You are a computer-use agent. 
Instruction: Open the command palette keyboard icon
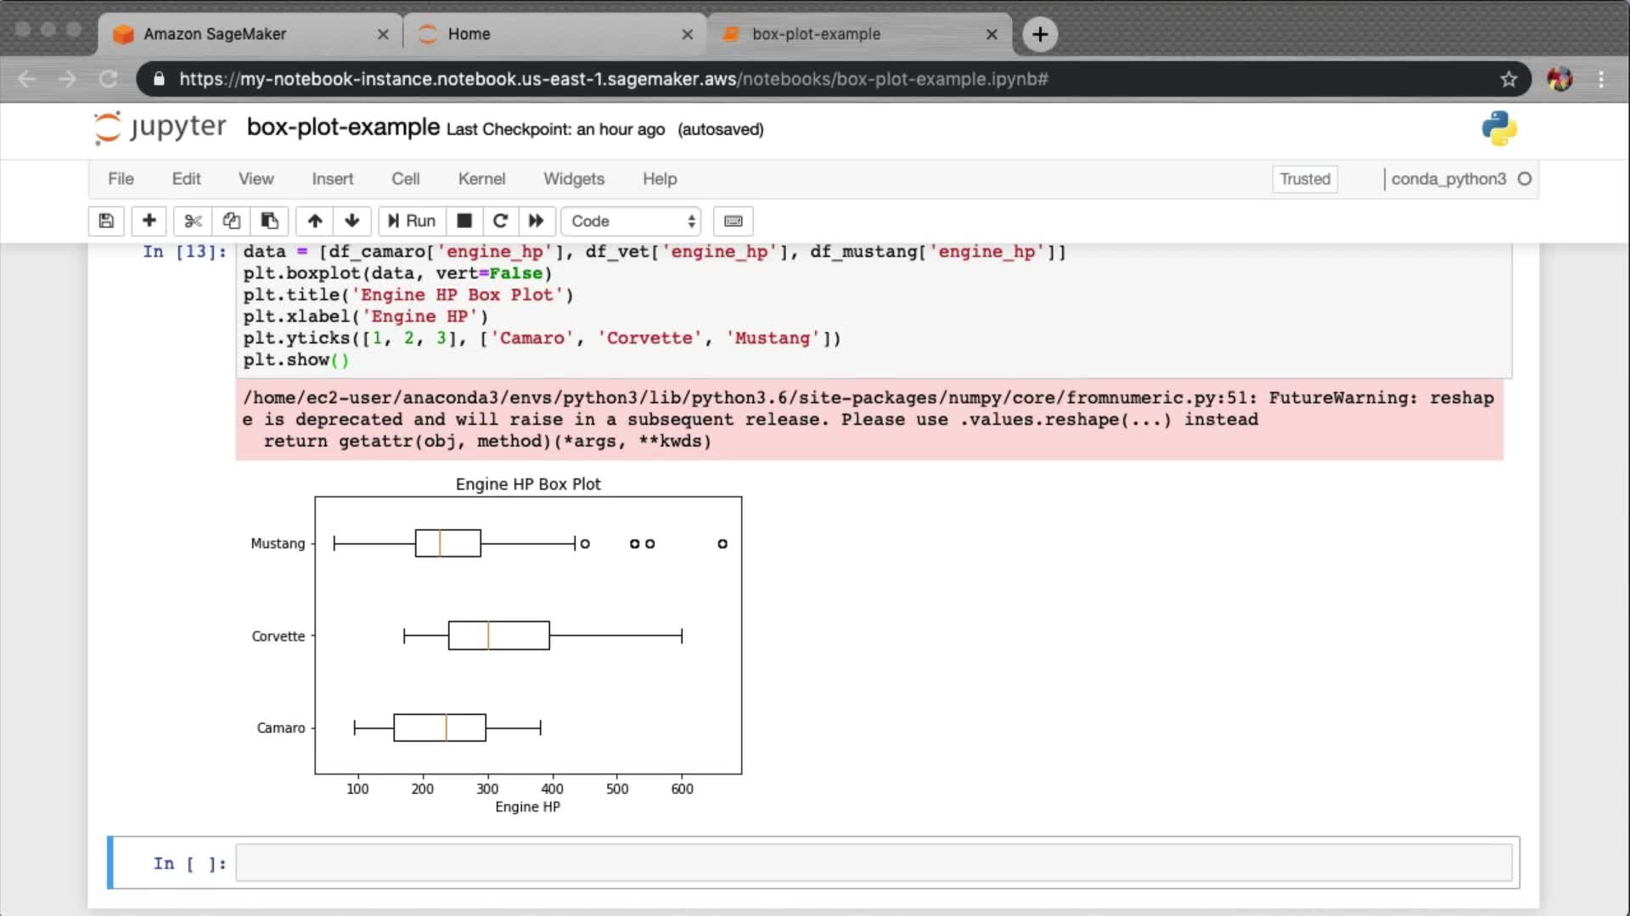click(733, 221)
